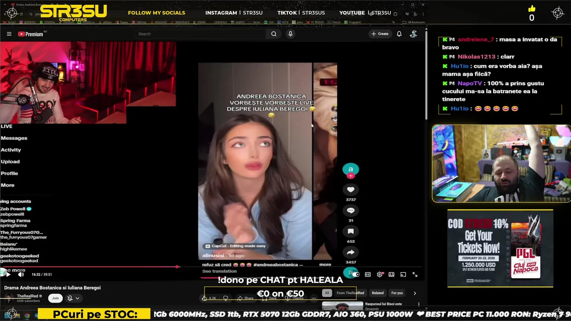The image size is (571, 321).
Task: Select the Related chip
Action: (x=377, y=293)
